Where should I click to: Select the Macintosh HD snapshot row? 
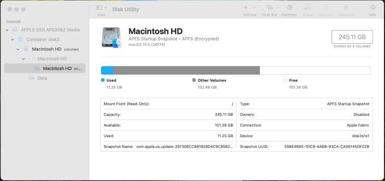(x=45, y=68)
